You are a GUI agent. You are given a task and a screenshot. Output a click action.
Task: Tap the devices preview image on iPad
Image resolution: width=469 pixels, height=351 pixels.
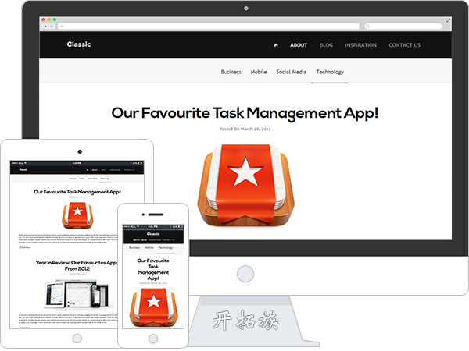(x=77, y=294)
